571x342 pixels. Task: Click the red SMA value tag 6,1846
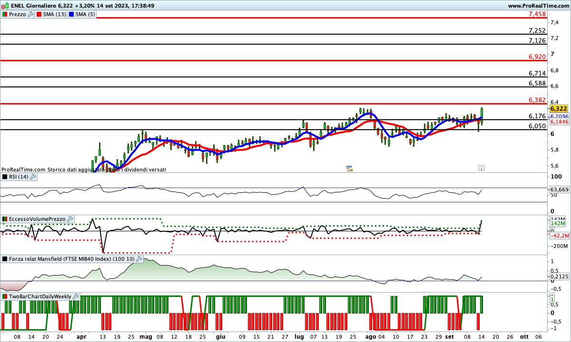tap(559, 122)
